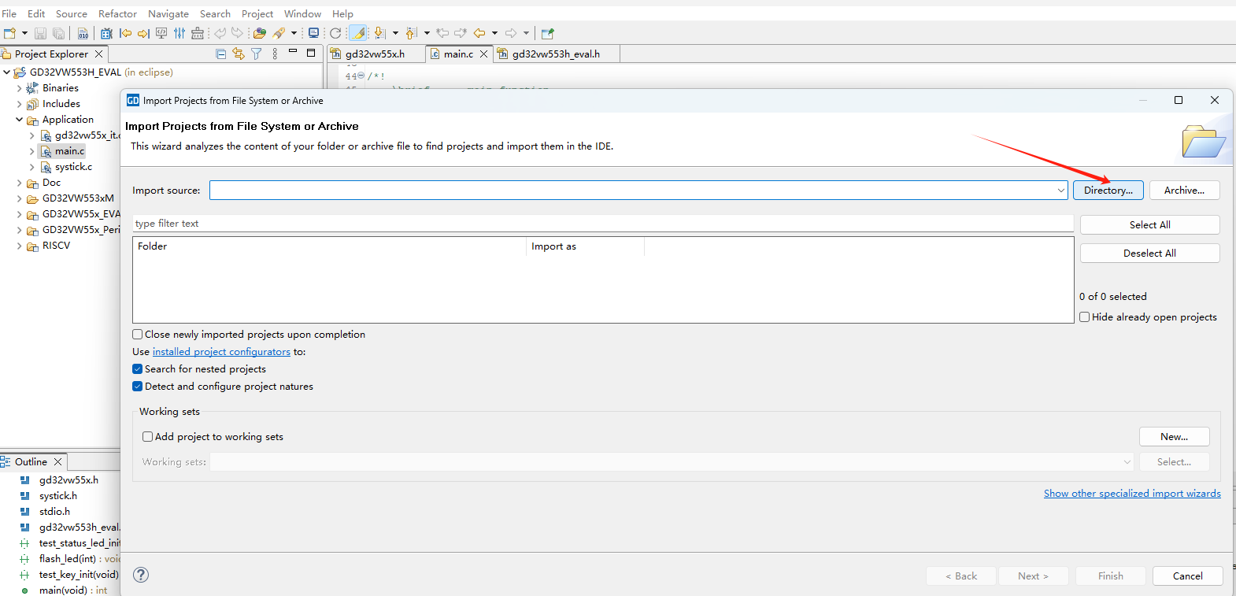Click the New file toolbar icon
Image resolution: width=1236 pixels, height=596 pixels.
pyautogui.click(x=9, y=33)
